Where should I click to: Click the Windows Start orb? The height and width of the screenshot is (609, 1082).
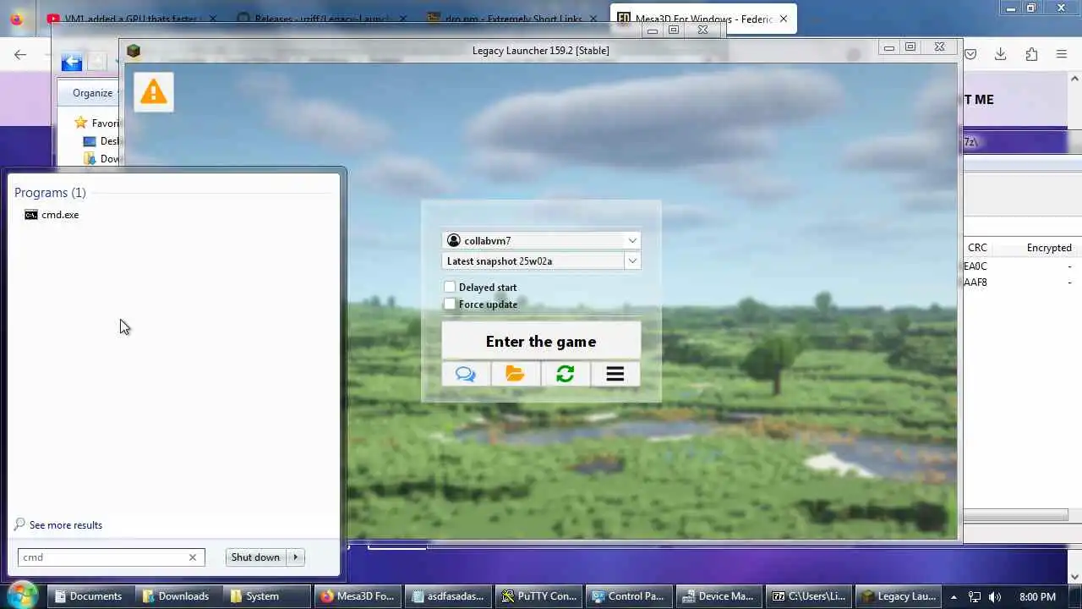coord(21,595)
